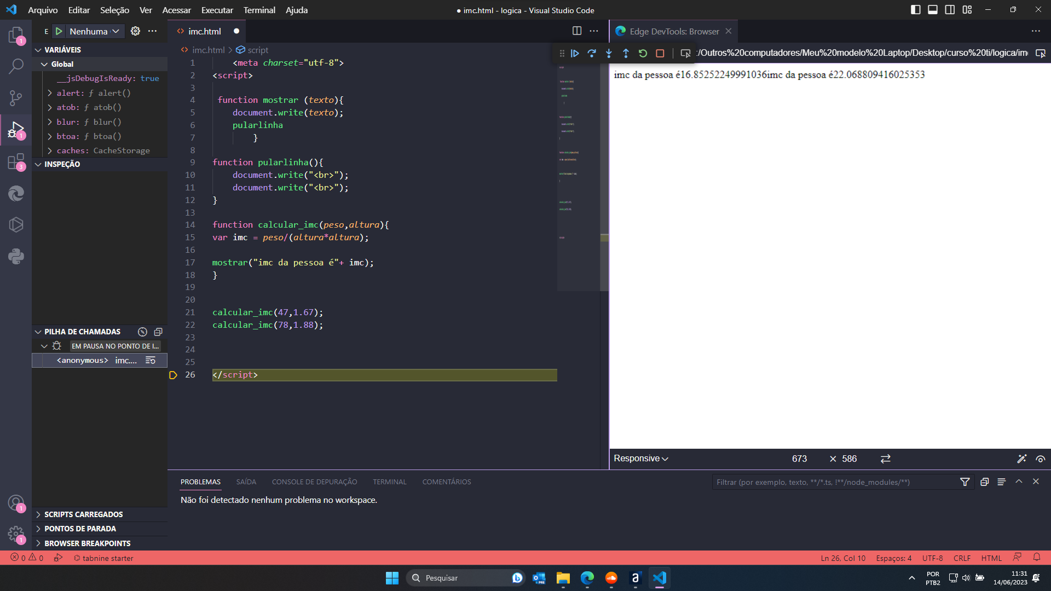Open the Arquivo menu

coord(43,10)
